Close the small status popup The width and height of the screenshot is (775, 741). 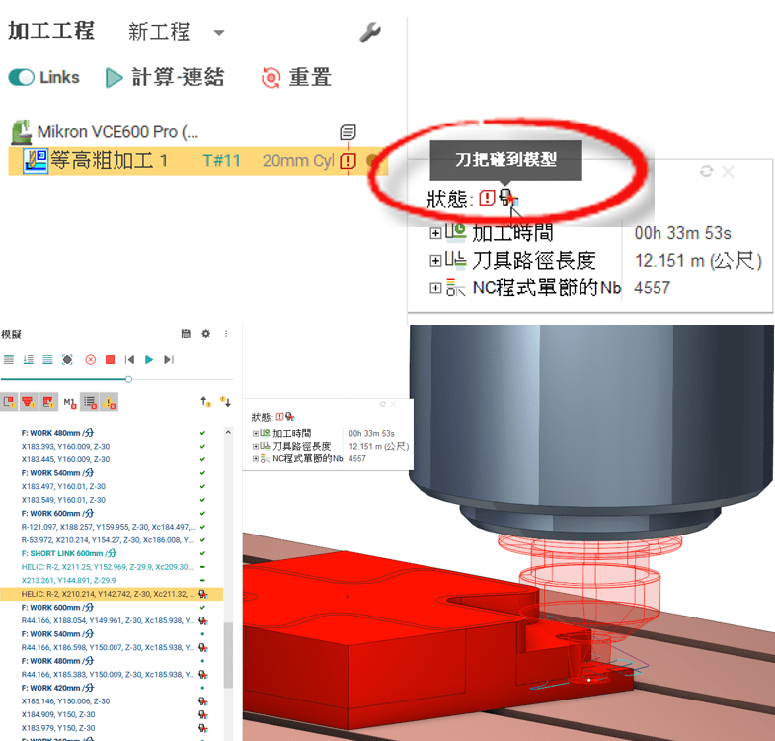tap(393, 405)
